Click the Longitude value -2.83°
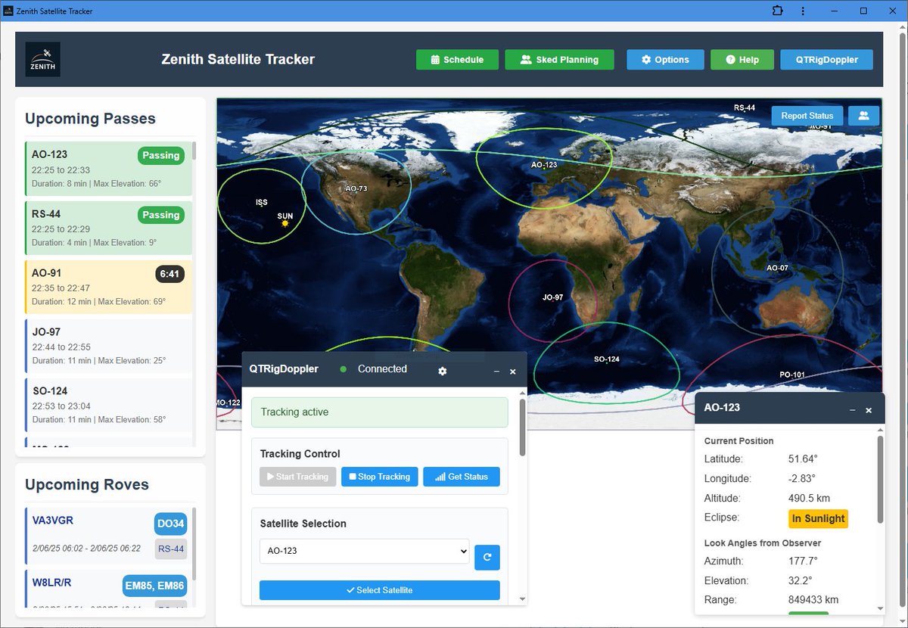The image size is (908, 628). tap(802, 479)
